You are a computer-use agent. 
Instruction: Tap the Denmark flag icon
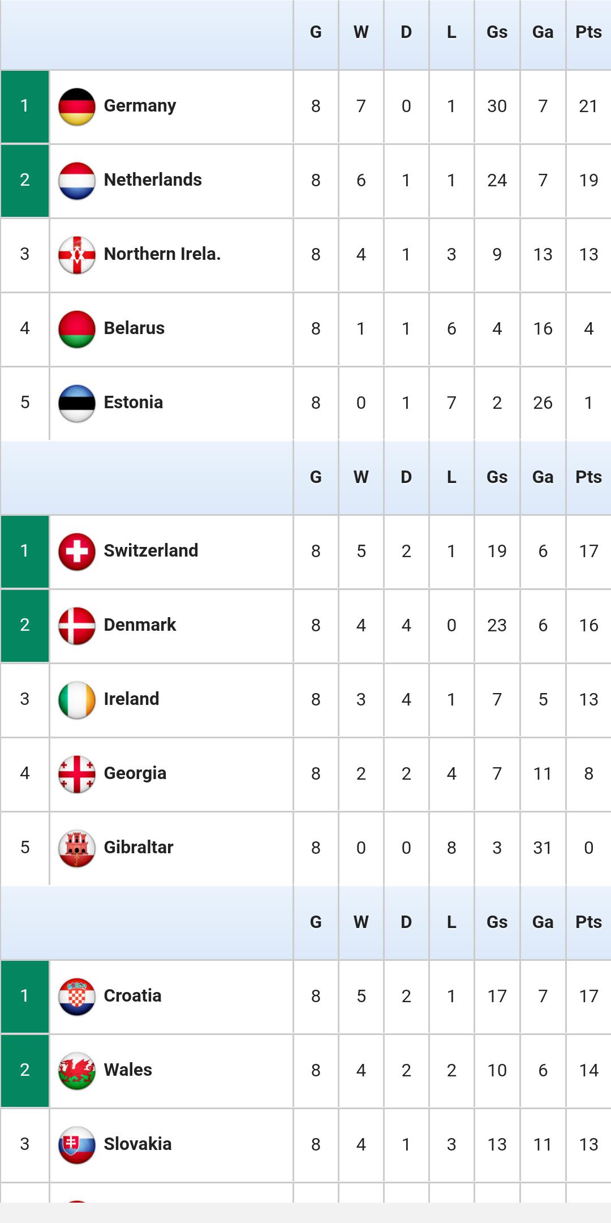coord(76,626)
